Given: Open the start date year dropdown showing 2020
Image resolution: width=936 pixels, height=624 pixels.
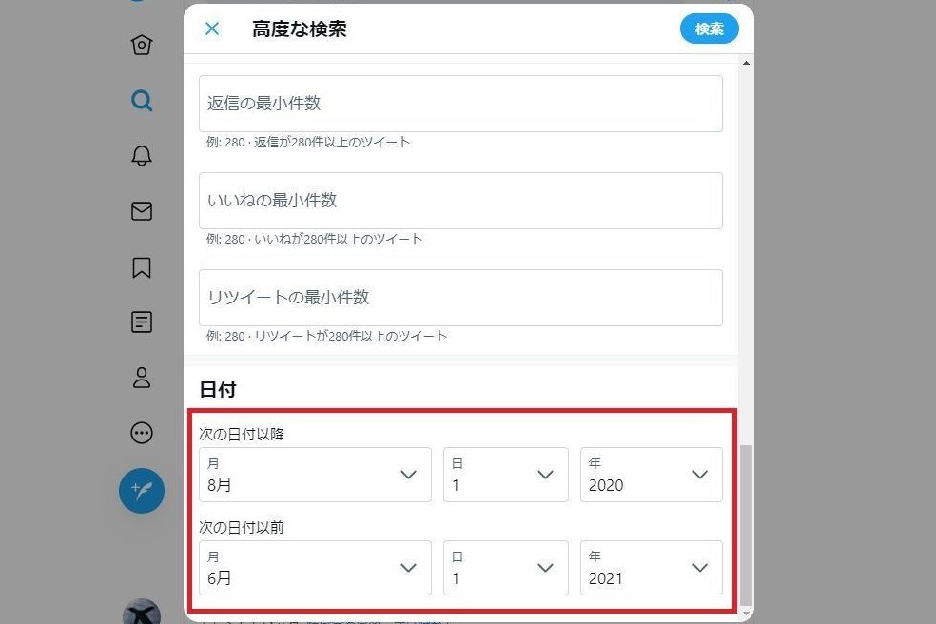Looking at the screenshot, I should click(651, 475).
